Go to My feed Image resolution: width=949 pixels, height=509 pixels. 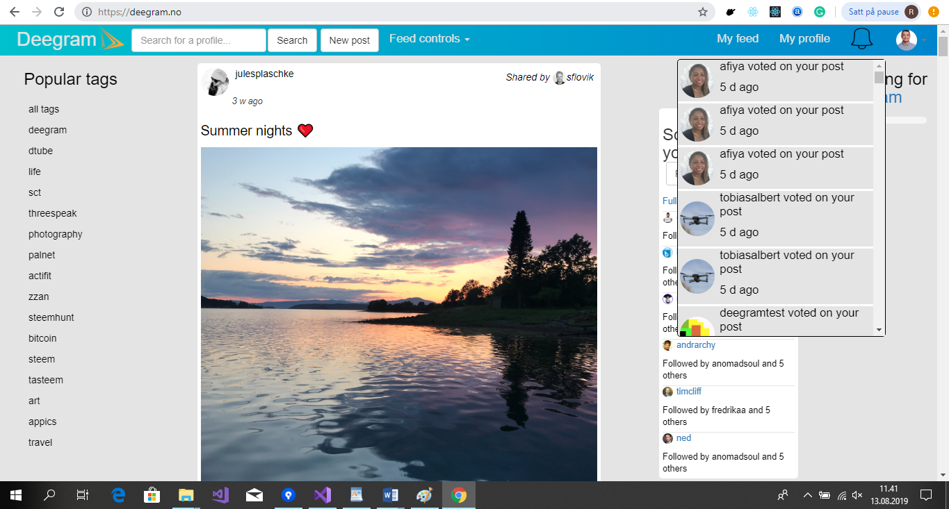point(738,39)
